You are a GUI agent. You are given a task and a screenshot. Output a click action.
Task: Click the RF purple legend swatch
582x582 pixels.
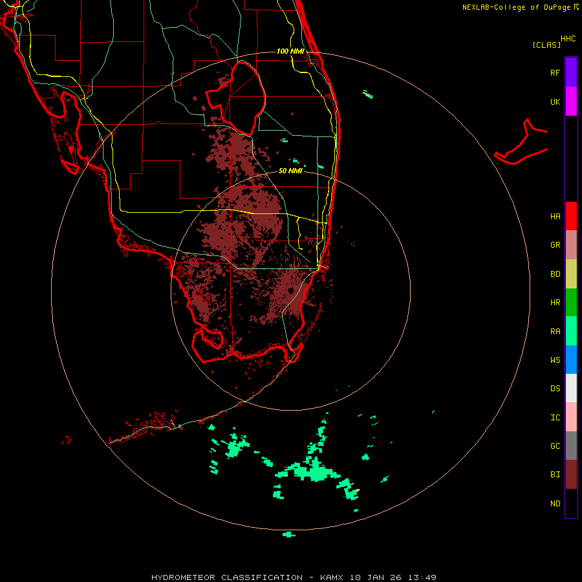click(x=571, y=72)
